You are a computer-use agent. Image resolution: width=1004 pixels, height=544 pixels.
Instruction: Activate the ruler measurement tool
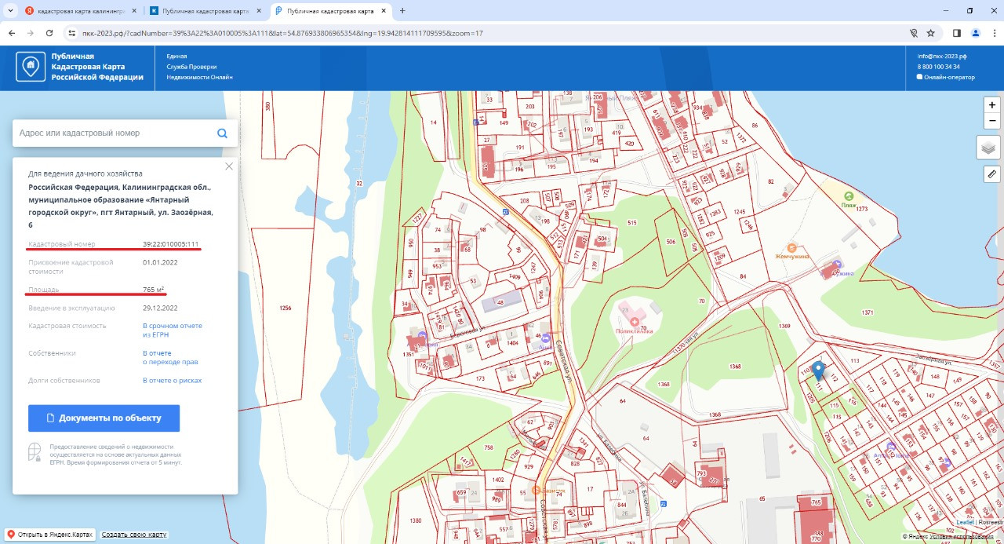991,173
